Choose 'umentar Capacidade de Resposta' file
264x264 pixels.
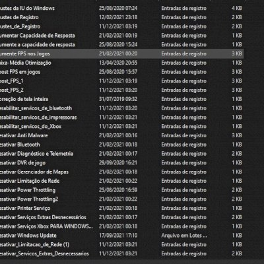pyautogui.click(x=38, y=36)
